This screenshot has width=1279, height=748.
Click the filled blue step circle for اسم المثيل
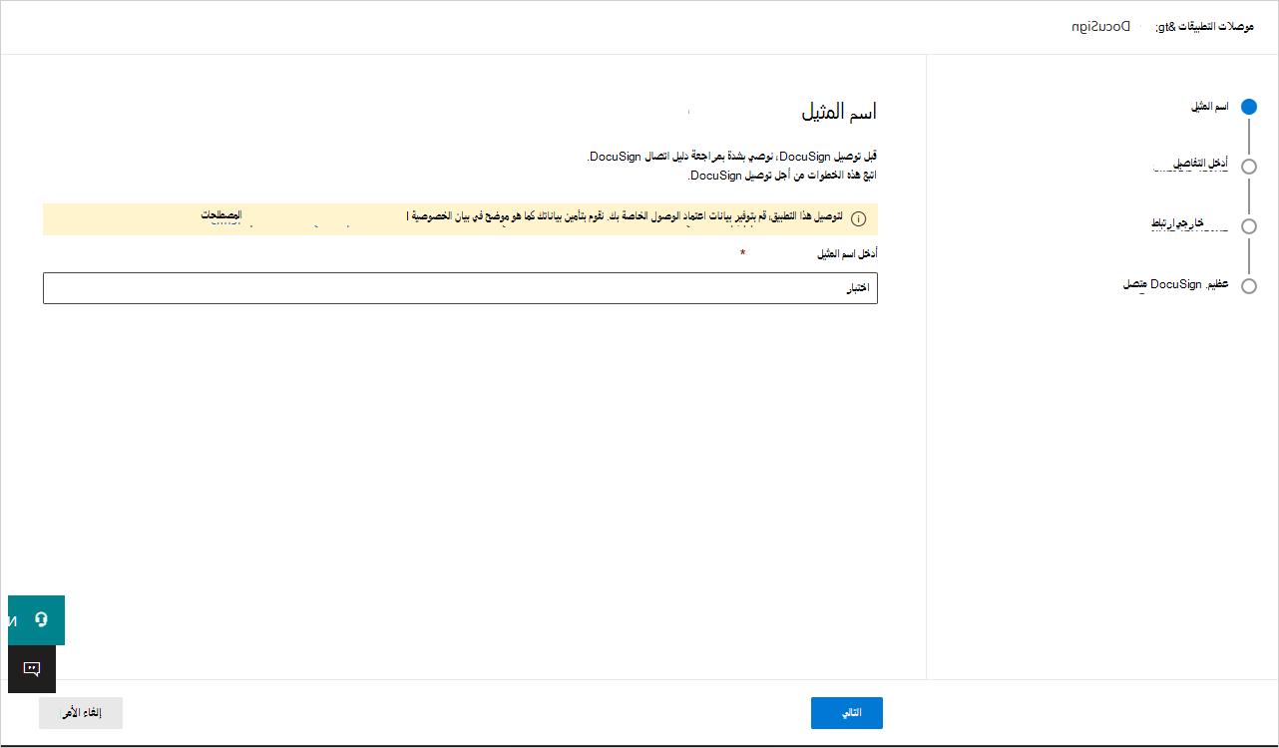click(1250, 106)
